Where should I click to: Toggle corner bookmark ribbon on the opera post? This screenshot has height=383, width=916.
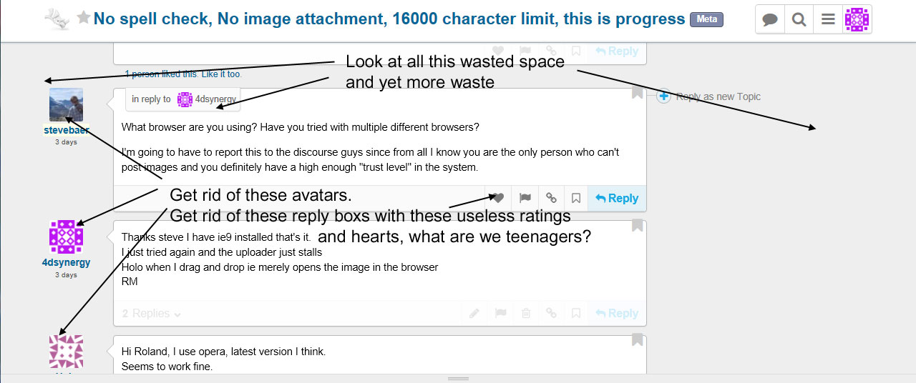637,340
